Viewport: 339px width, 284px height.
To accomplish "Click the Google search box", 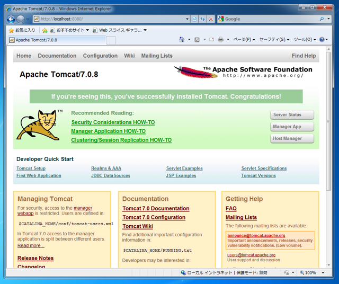I will pyautogui.click(x=268, y=19).
